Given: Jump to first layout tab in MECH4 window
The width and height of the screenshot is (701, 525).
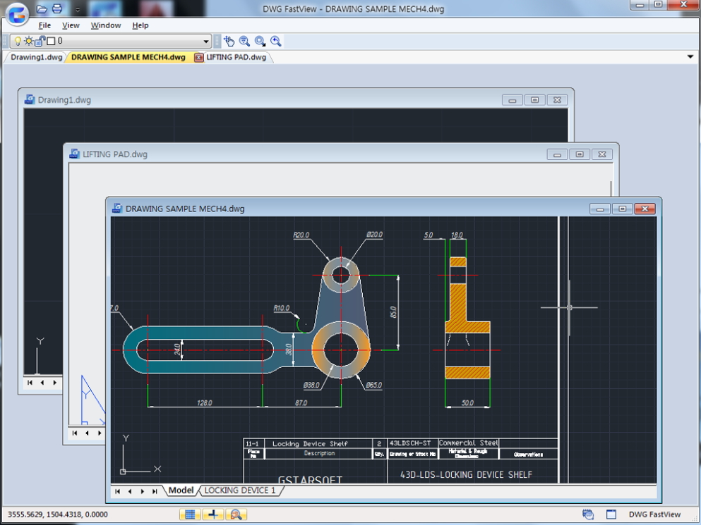Looking at the screenshot, I should pyautogui.click(x=118, y=491).
